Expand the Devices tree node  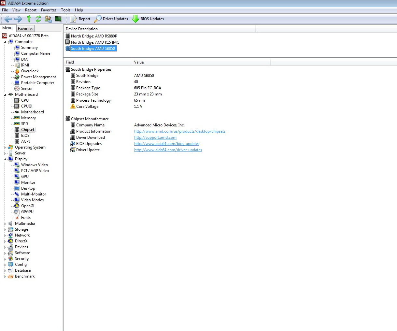5,247
